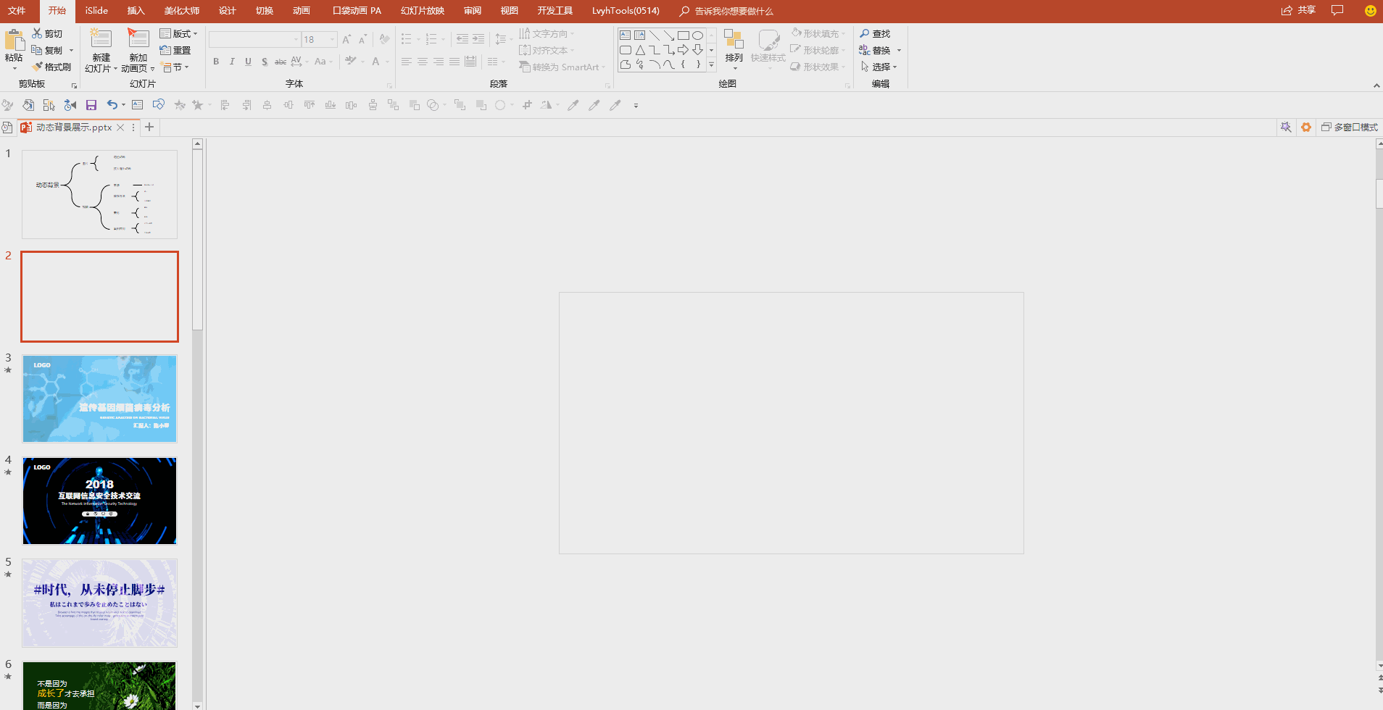Image resolution: width=1383 pixels, height=710 pixels.
Task: Click slide panel scrollbar down arrow
Action: 197,705
